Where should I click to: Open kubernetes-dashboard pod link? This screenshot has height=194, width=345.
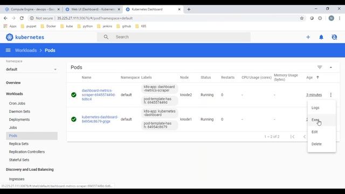click(x=100, y=119)
